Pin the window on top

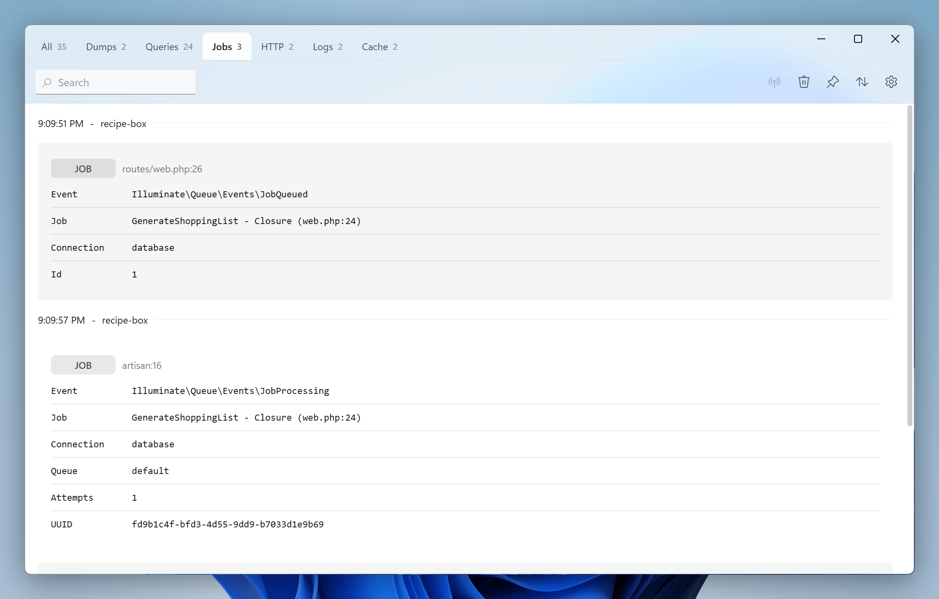tap(833, 82)
